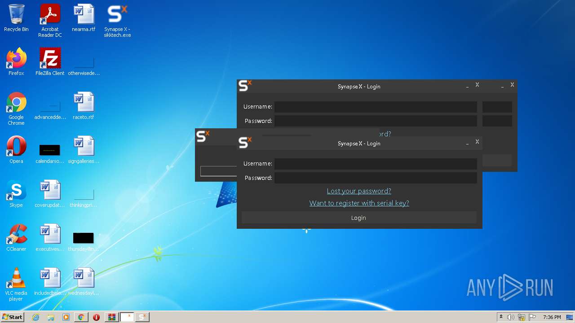The width and height of the screenshot is (575, 323).
Task: Open Windows Media Player from taskbar
Action: point(66,317)
